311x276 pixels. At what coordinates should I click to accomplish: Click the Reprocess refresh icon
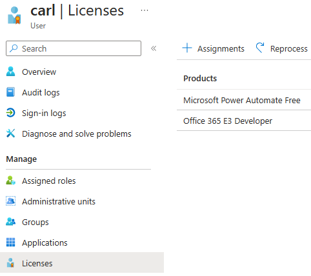click(x=260, y=48)
